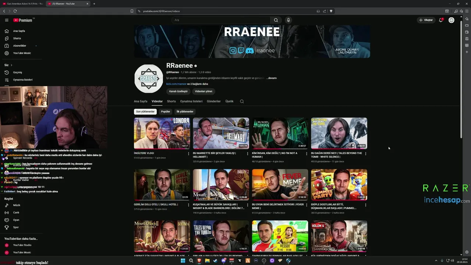The height and width of the screenshot is (265, 471).
Task: Switch to the first browser tab
Action: 23,4
